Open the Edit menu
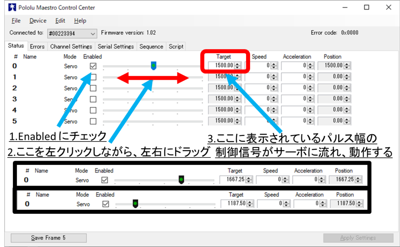400x247 pixels. (60, 21)
